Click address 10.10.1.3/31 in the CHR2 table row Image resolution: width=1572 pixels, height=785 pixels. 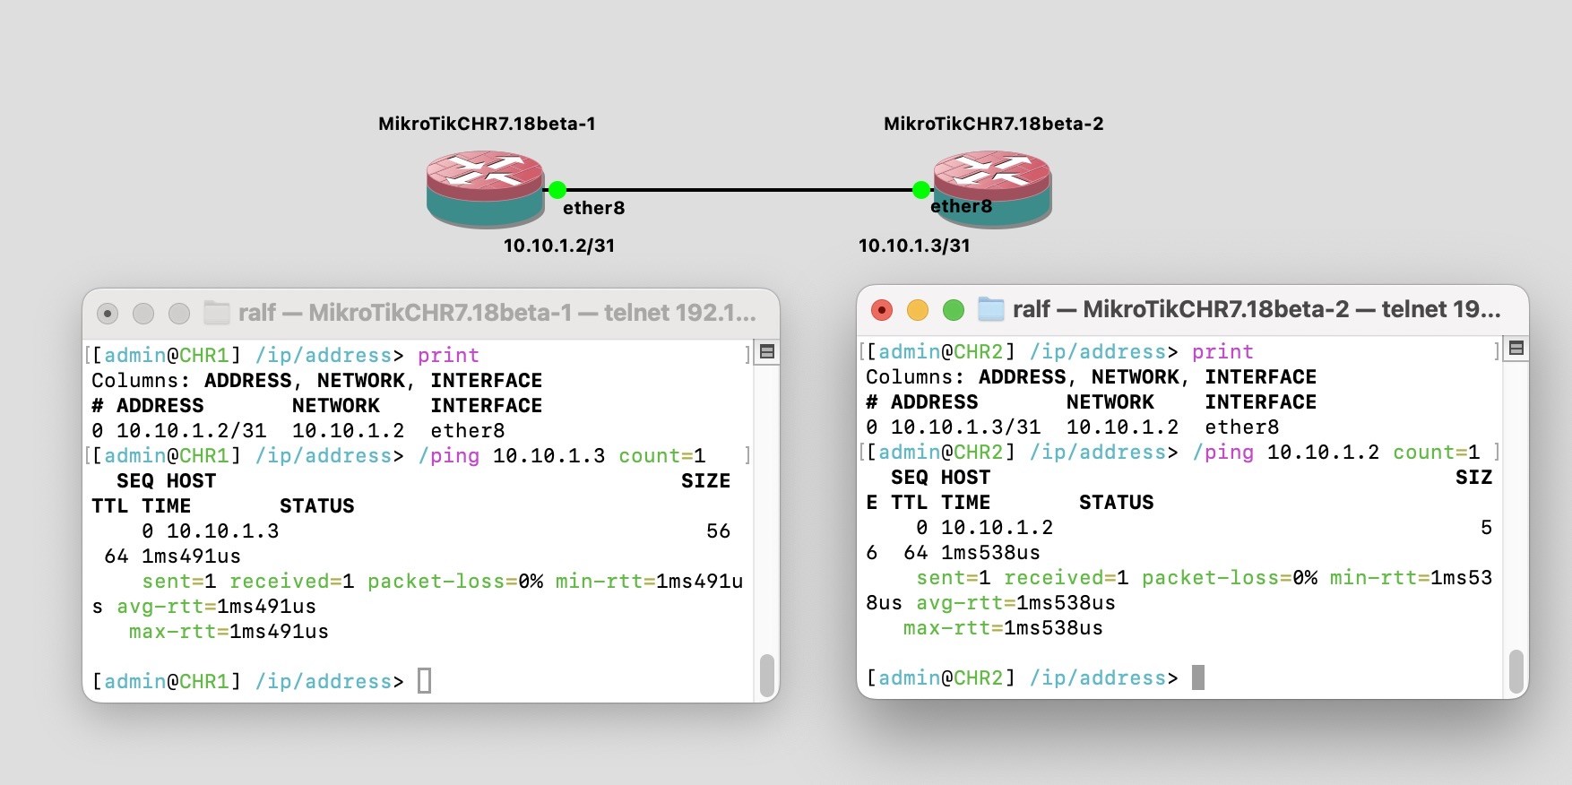[x=965, y=427]
